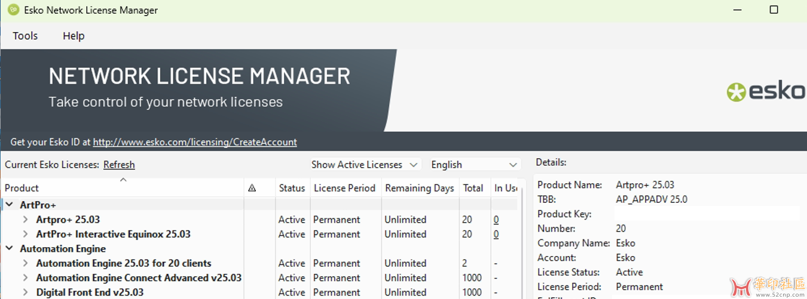
Task: Open the Show Active Licenses dropdown
Action: [x=365, y=165]
